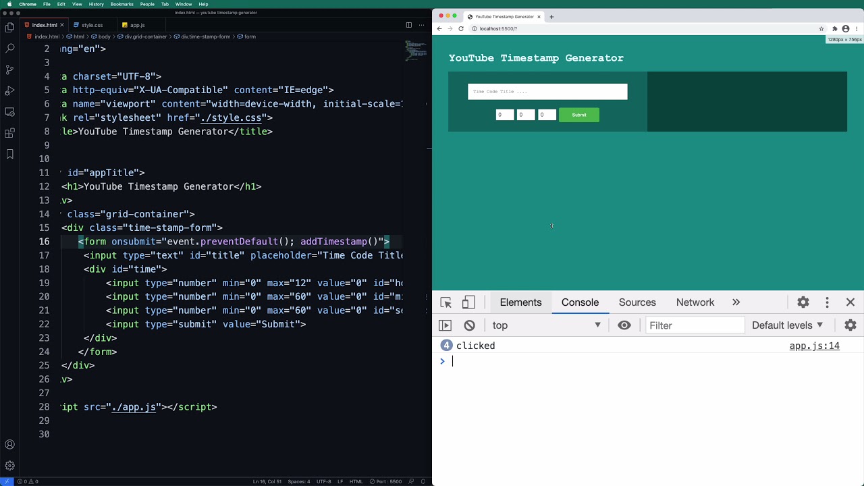Open the Chrome profile avatar
Viewport: 864px width, 486px height.
click(846, 28)
